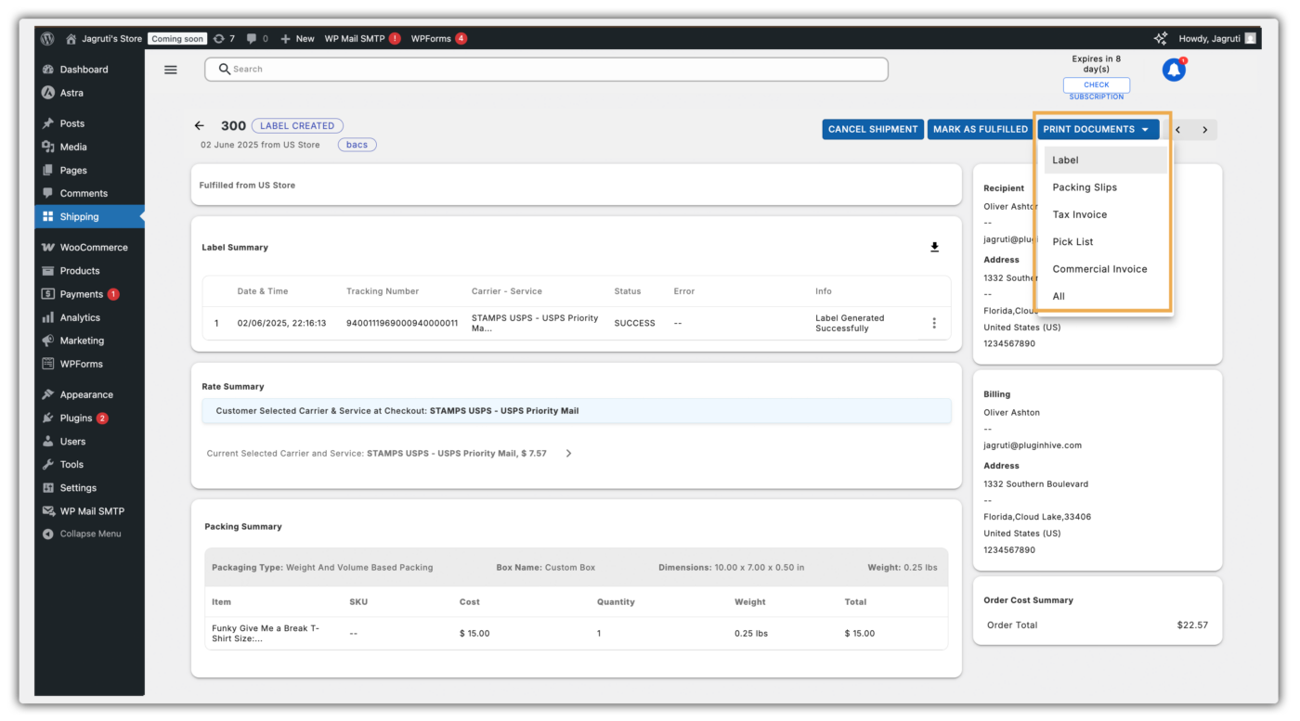
Task: Focus the Search input field
Action: (x=546, y=69)
